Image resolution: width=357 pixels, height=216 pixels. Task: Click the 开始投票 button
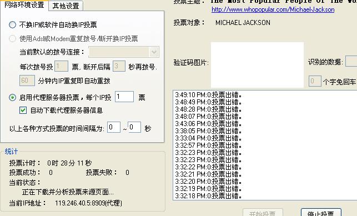[263, 212]
